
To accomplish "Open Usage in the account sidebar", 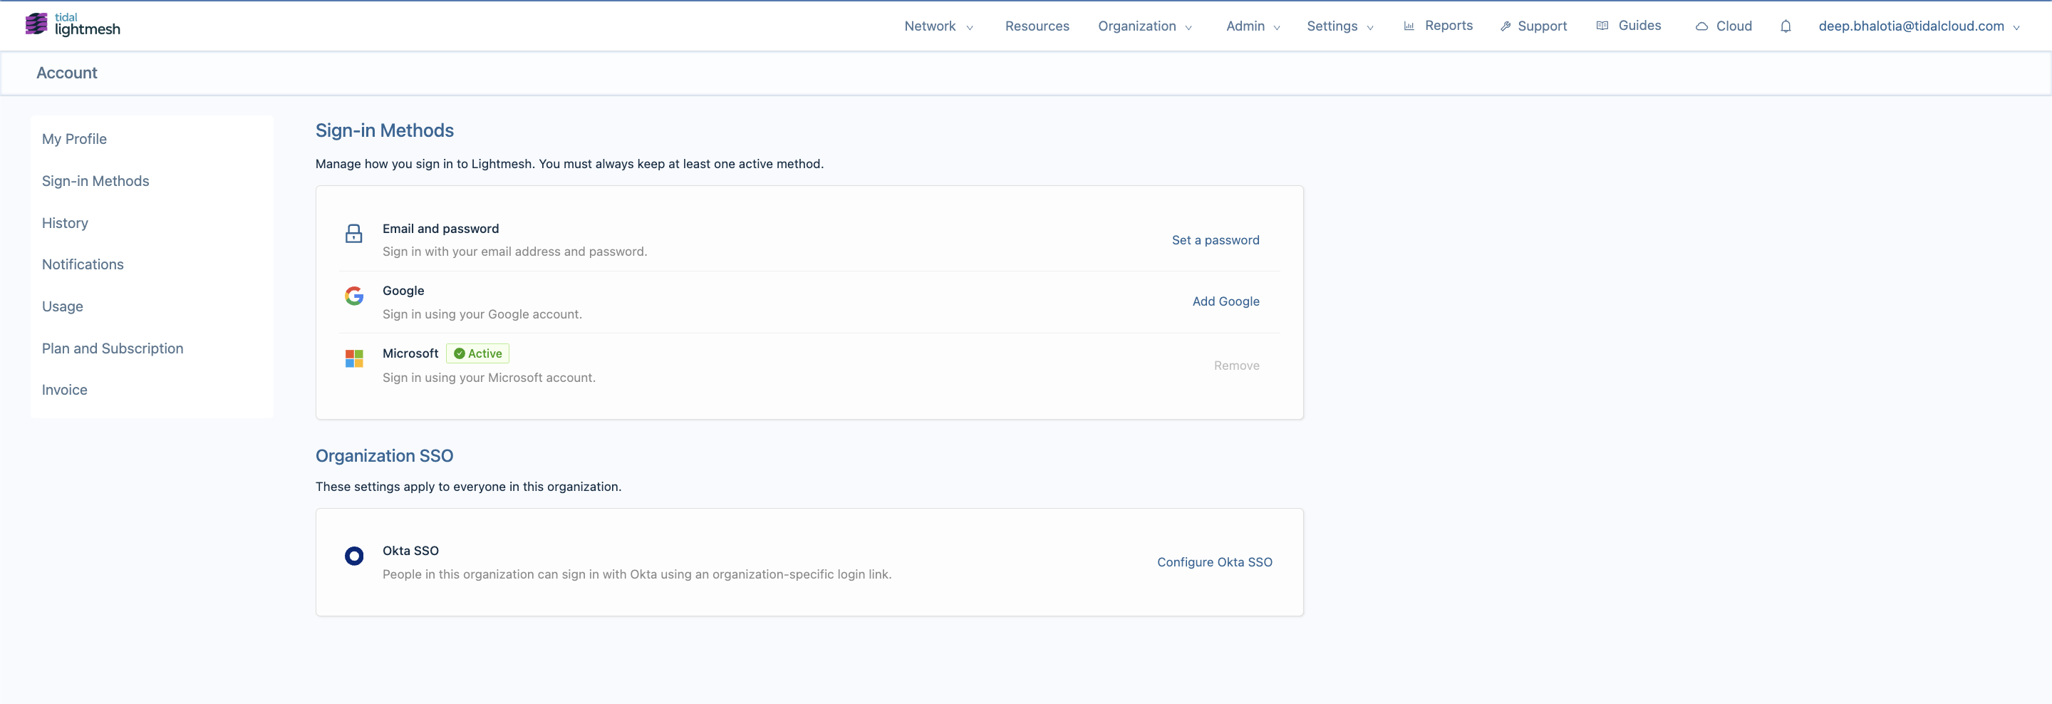I will click(62, 306).
